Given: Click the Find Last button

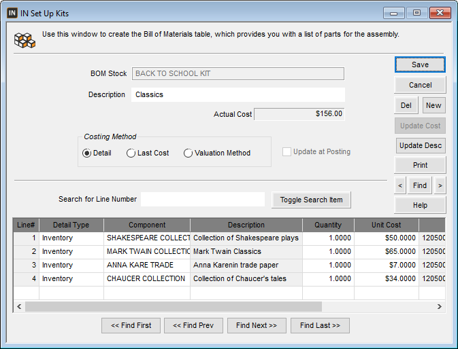Looking at the screenshot, I should pos(320,325).
